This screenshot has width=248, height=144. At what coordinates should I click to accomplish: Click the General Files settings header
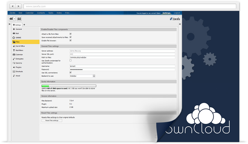pos(108,46)
